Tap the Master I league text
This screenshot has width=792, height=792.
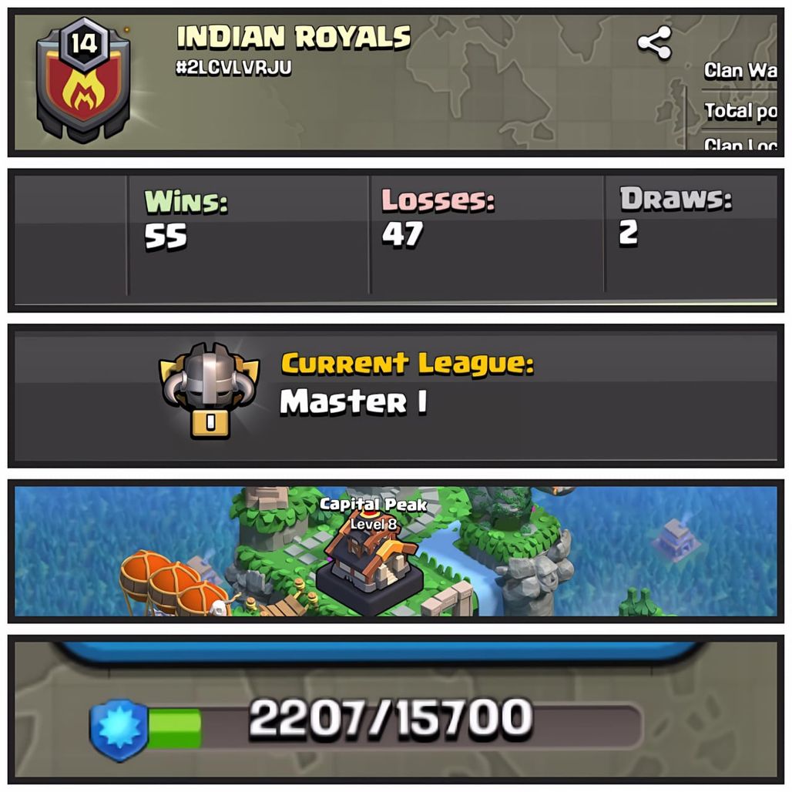(354, 402)
